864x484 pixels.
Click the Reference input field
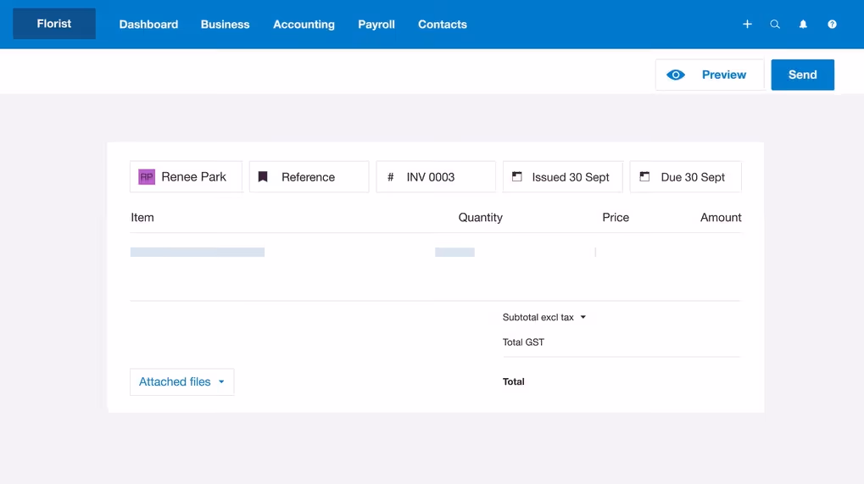pyautogui.click(x=309, y=177)
